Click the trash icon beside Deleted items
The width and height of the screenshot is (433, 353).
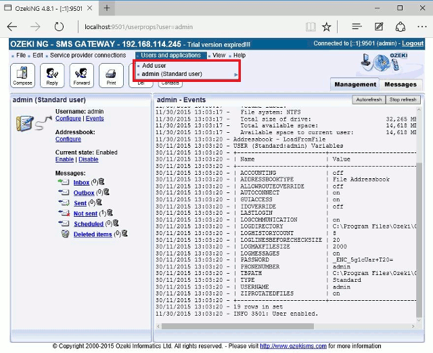click(124, 233)
